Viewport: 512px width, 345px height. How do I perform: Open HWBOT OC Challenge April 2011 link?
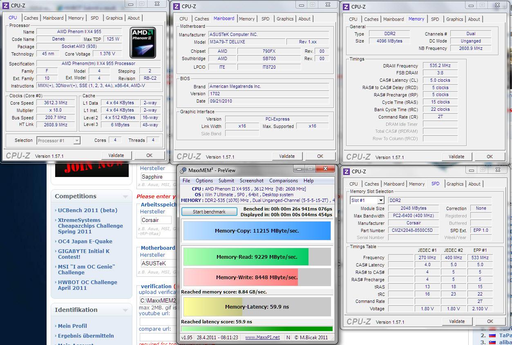[87, 285]
